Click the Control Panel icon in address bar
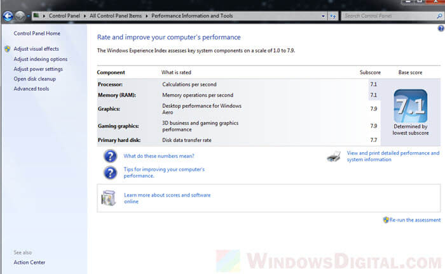445x274 pixels. click(x=36, y=16)
